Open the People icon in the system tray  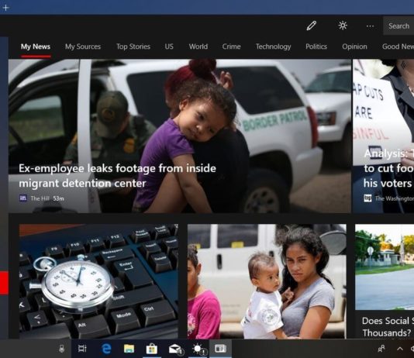click(381, 349)
